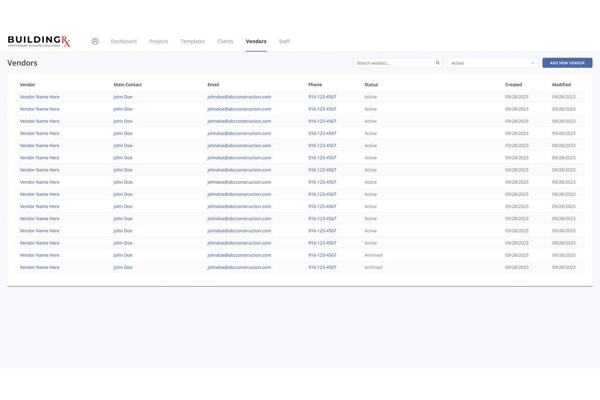Switch to the Projects tab
The image size is (600, 400).
[158, 41]
